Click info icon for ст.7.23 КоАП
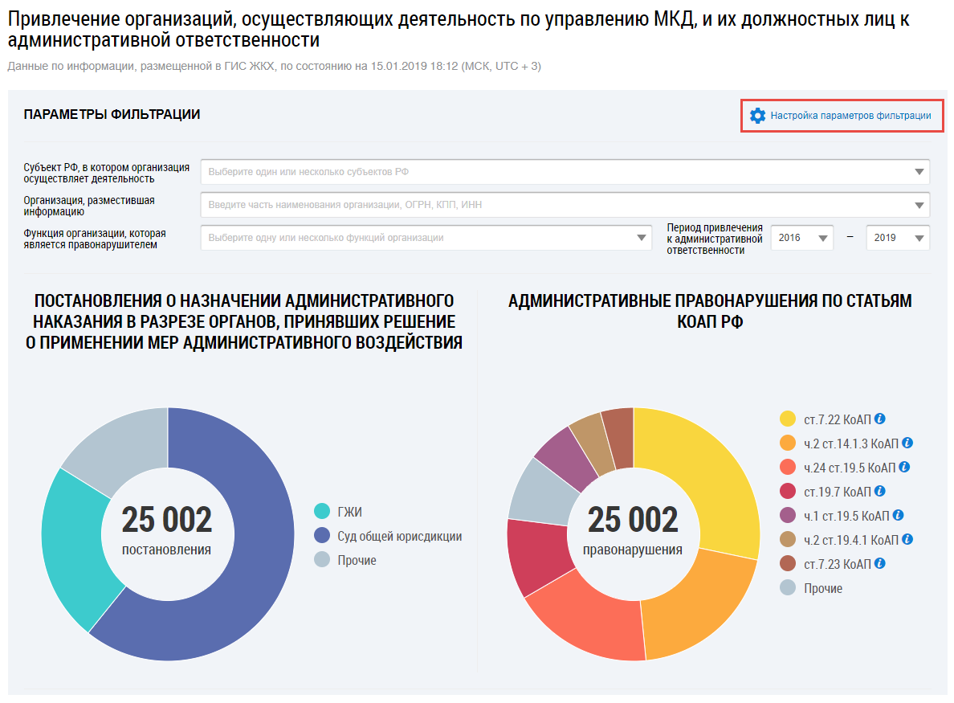 pos(880,563)
